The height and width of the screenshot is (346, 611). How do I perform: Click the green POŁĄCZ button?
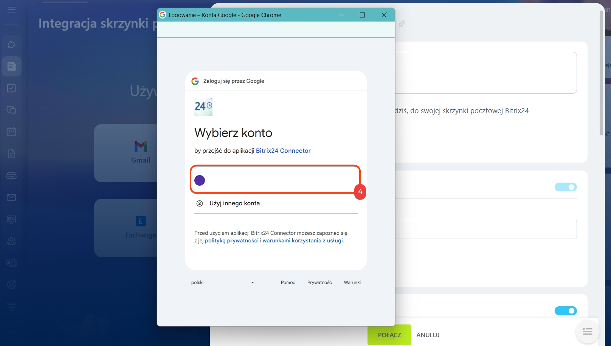point(389,335)
